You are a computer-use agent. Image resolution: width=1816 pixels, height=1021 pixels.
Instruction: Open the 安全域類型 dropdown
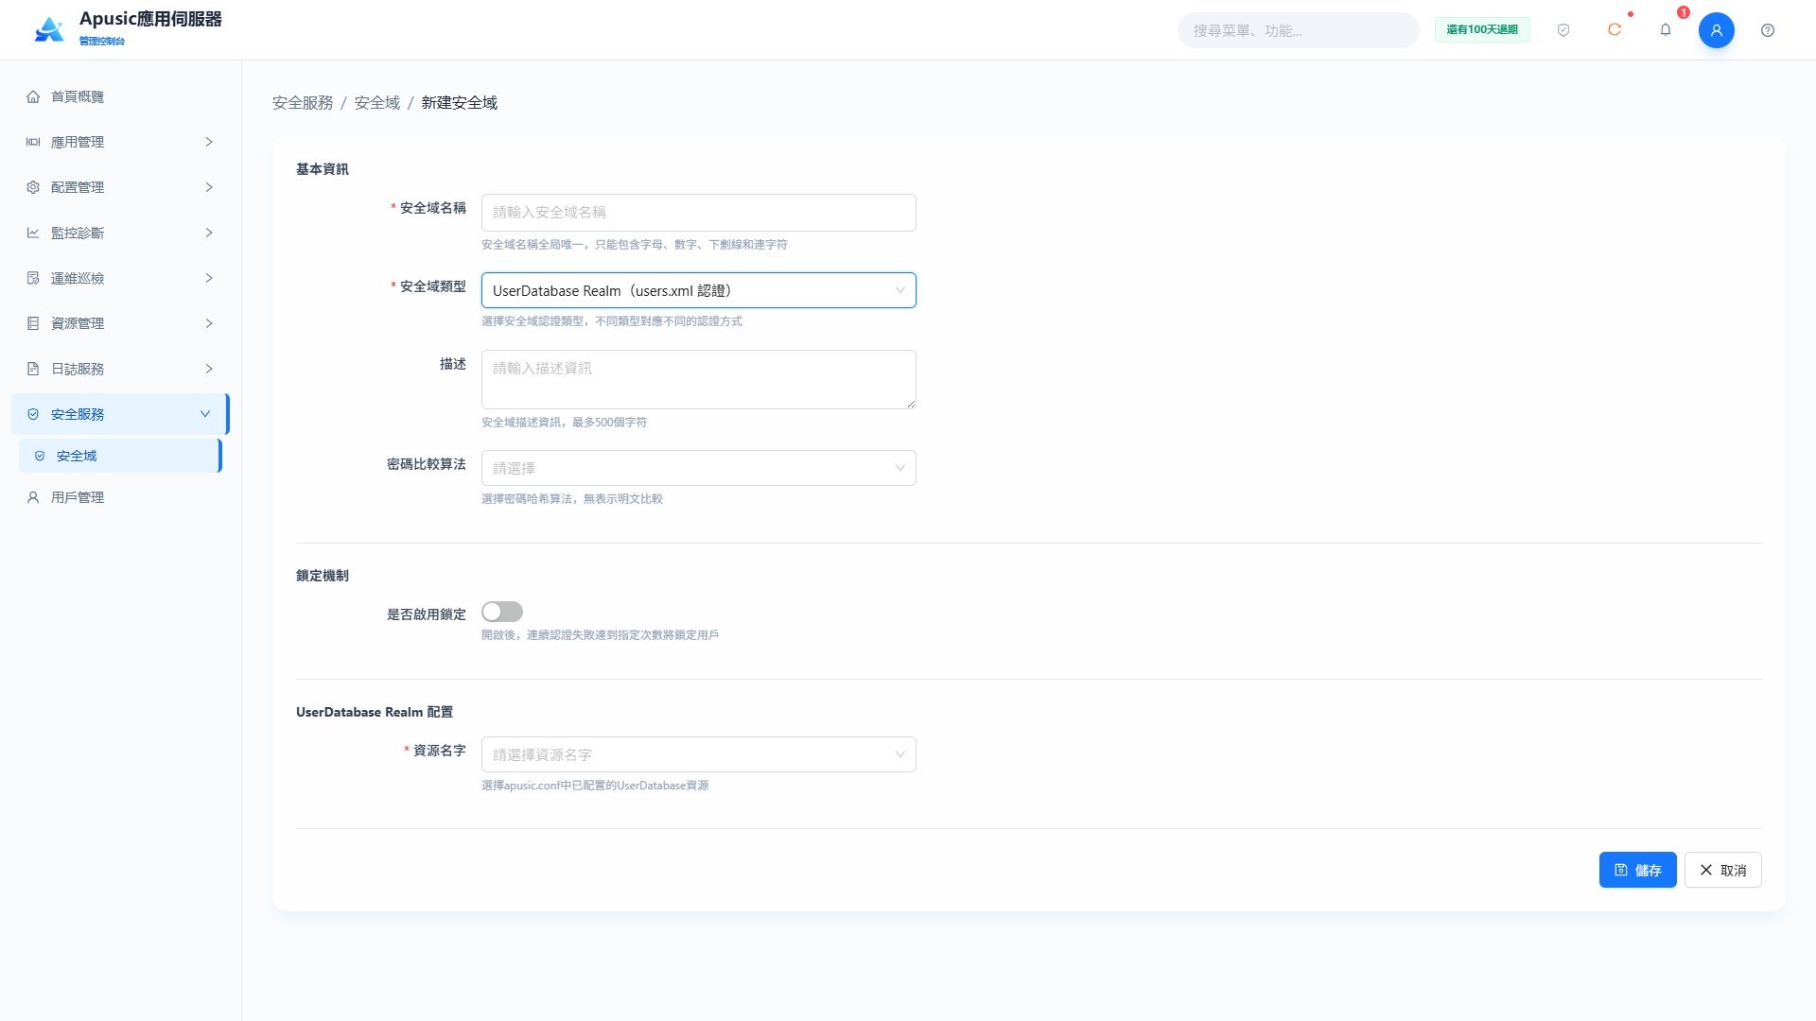699,290
